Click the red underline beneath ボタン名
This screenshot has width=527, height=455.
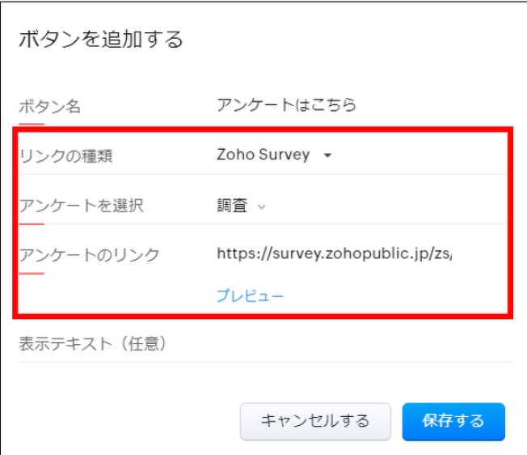[x=31, y=124]
